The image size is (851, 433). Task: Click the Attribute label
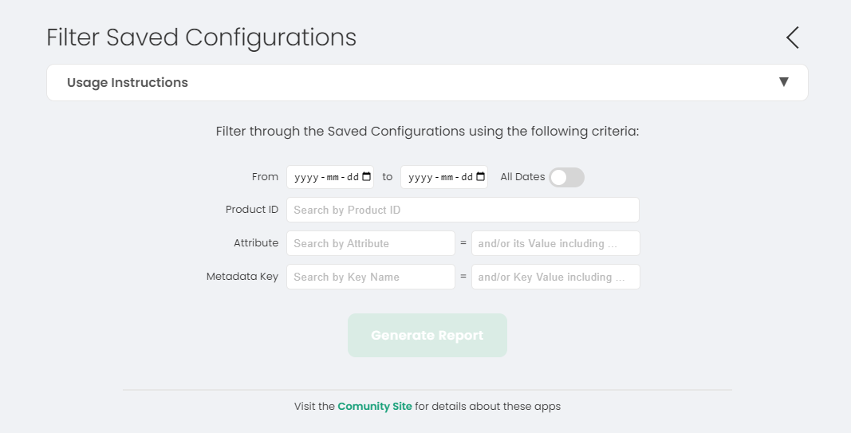tap(256, 243)
